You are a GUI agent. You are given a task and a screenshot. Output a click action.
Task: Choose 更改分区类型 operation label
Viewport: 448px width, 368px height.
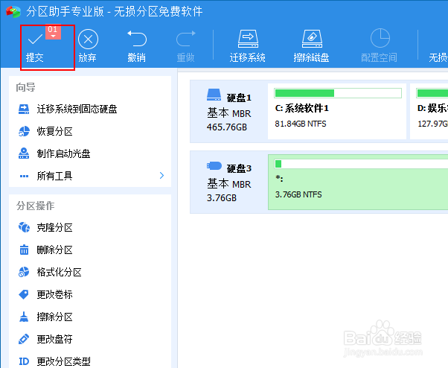(x=63, y=361)
